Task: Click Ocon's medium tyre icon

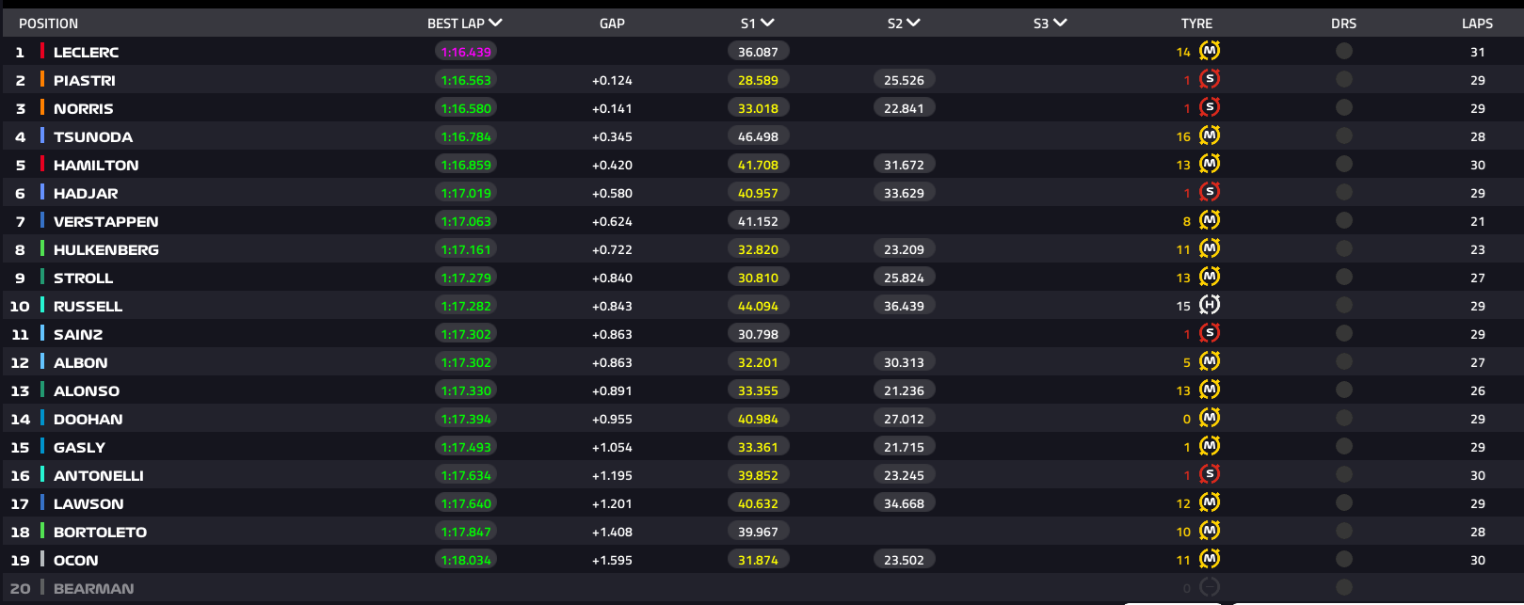Action: pos(1210,559)
